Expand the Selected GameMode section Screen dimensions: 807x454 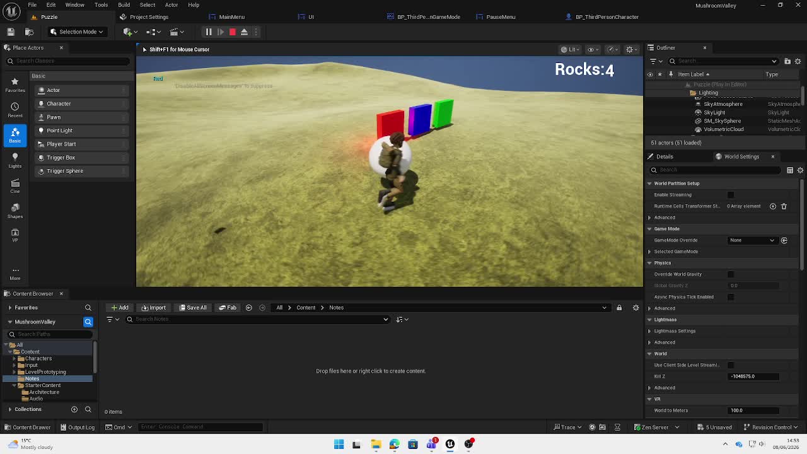[649, 252]
